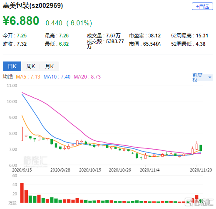The image size is (216, 209).
Task: Click price axis label 8.00
Action: (x=13, y=133)
